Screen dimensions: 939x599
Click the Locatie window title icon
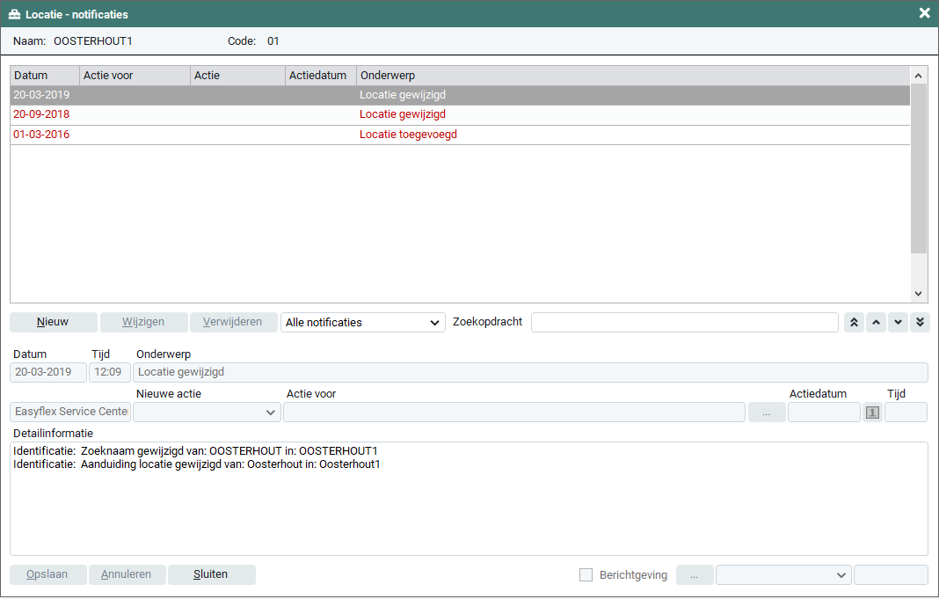(14, 14)
